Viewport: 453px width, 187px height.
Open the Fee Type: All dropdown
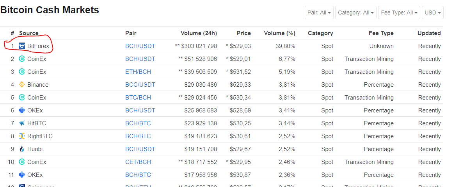click(399, 13)
